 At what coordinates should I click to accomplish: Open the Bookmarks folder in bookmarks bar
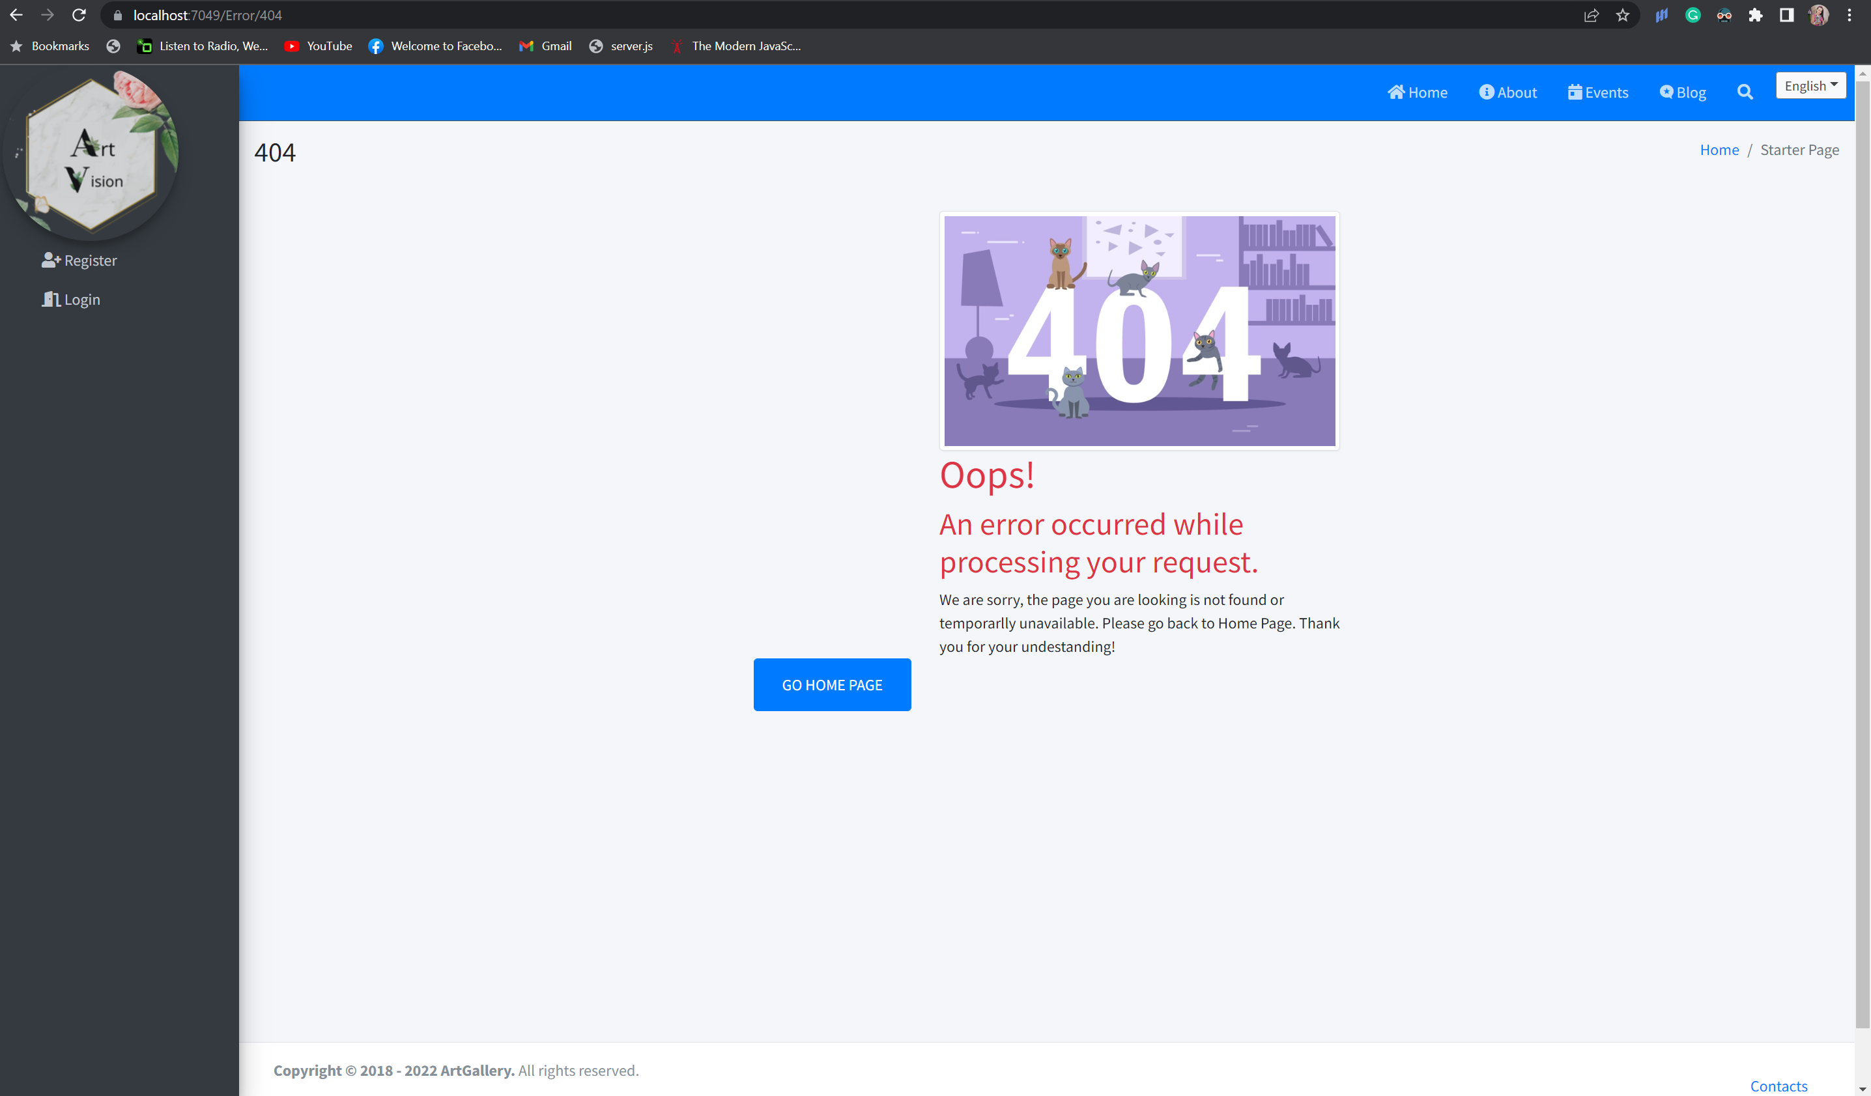50,46
